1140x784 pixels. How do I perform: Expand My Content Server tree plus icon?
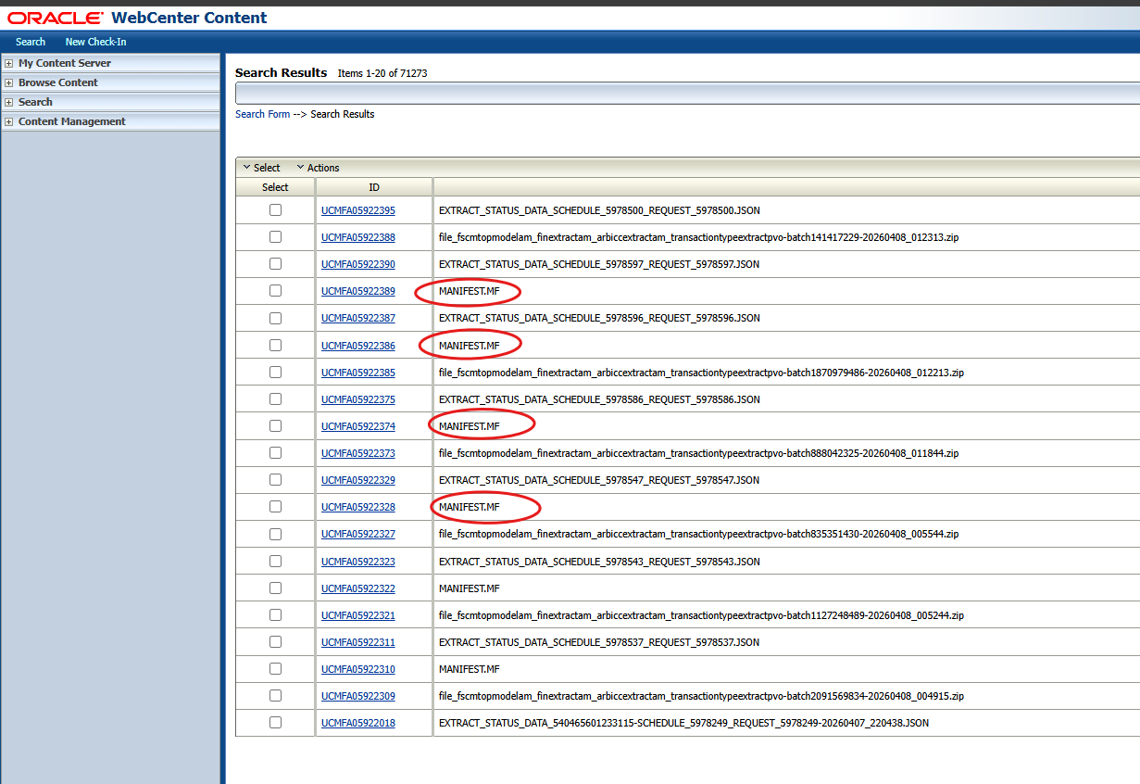tap(9, 63)
